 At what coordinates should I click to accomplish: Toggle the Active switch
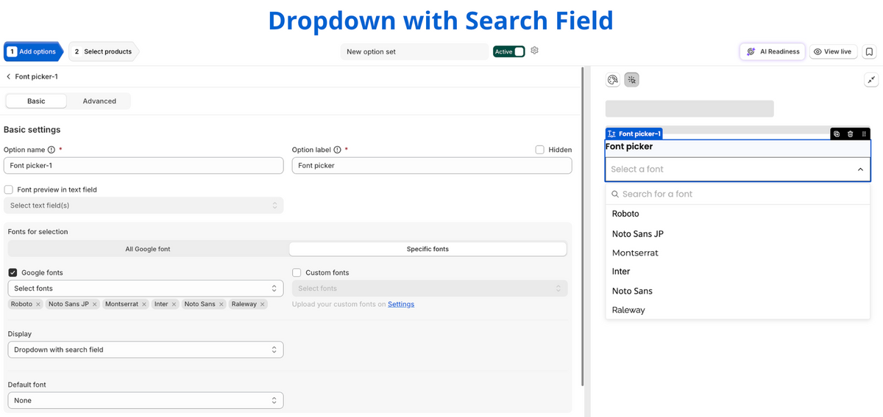point(509,51)
